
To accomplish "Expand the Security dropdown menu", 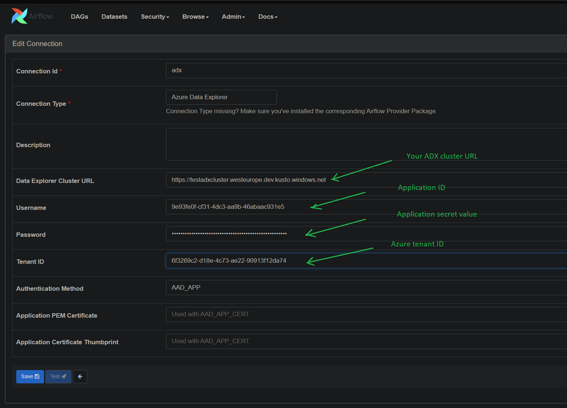I will 155,17.
